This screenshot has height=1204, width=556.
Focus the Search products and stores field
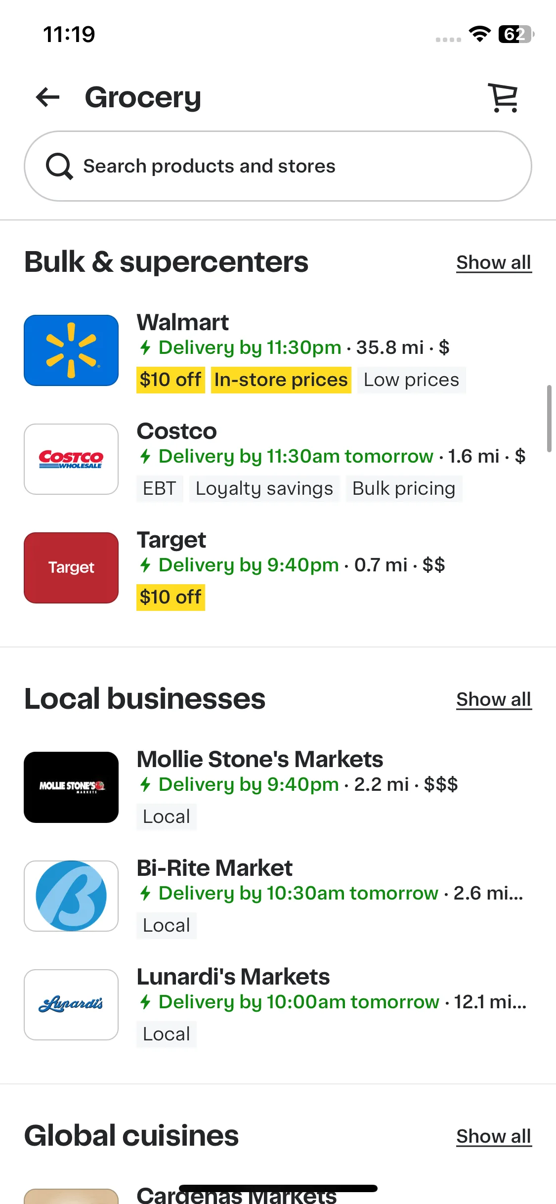[278, 166]
